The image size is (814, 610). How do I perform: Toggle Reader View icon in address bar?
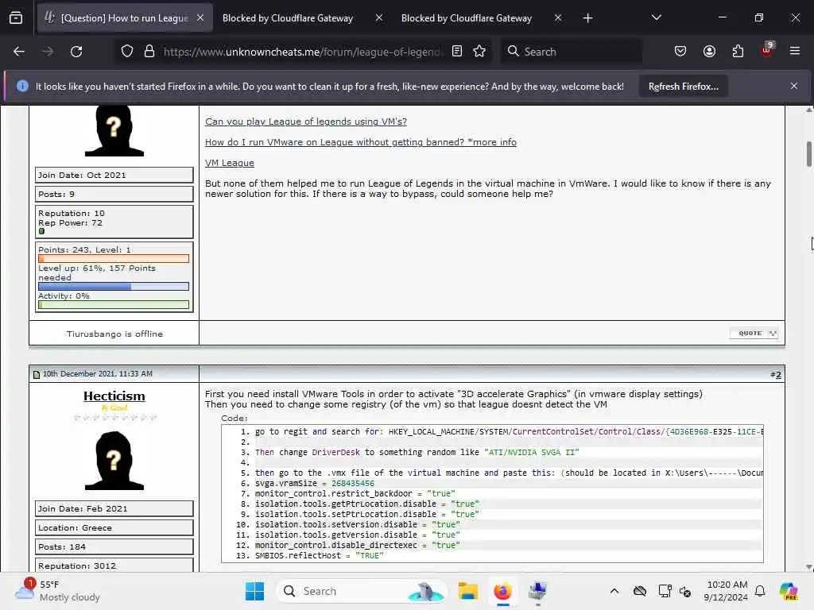[x=457, y=52]
